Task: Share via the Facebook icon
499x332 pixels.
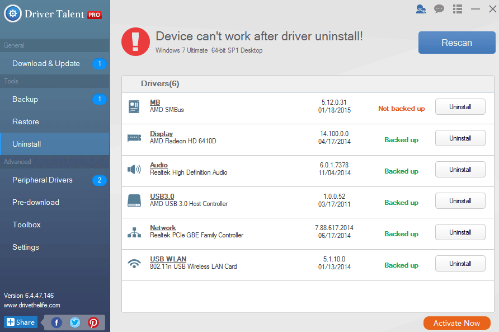Action: pos(56,322)
